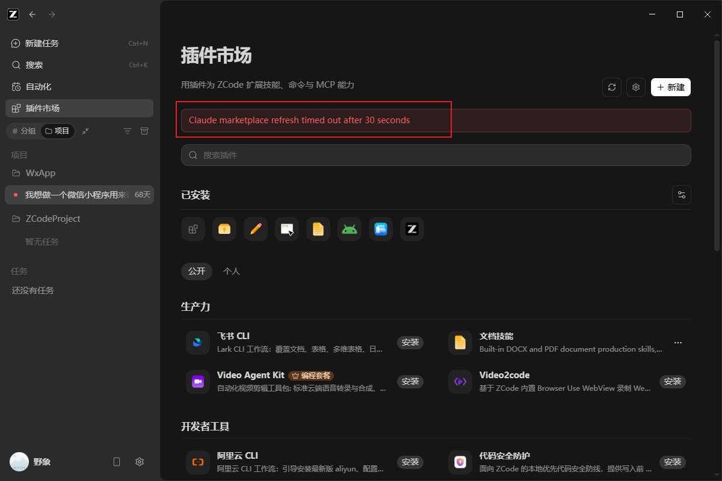Open installed plugins options slider icon
Screen dimensions: 722x481
[682, 195]
